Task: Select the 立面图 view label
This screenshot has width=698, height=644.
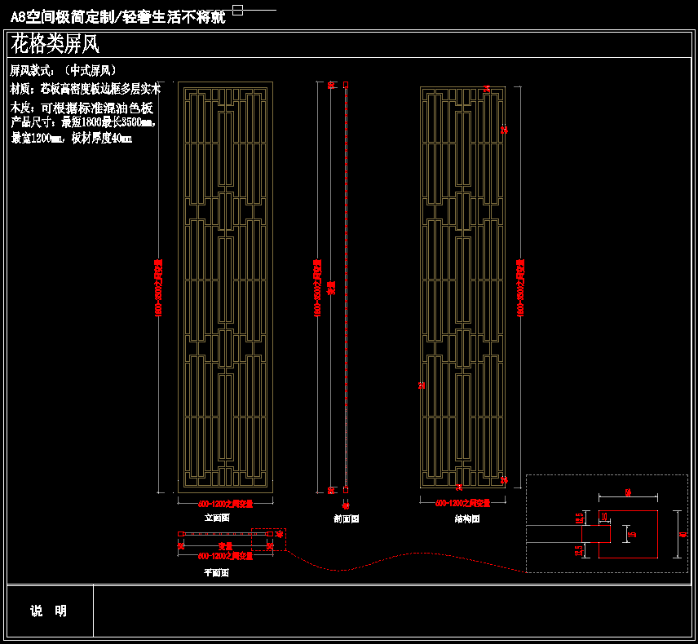Action: point(217,518)
